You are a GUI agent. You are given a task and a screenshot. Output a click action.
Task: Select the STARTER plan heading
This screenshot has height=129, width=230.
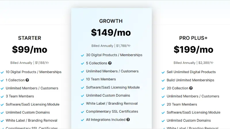click(x=30, y=38)
